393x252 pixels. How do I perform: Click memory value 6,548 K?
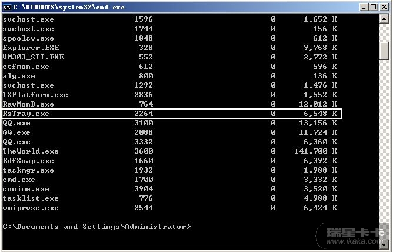point(320,114)
